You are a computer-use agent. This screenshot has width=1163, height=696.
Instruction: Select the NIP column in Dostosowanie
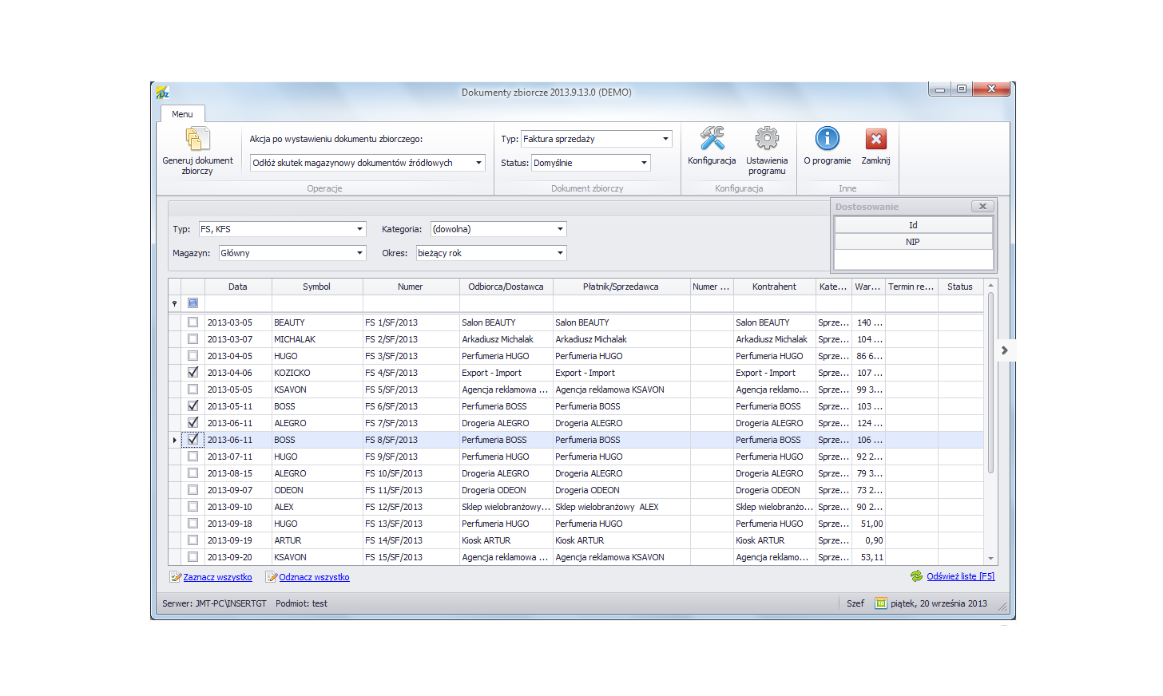pyautogui.click(x=913, y=242)
